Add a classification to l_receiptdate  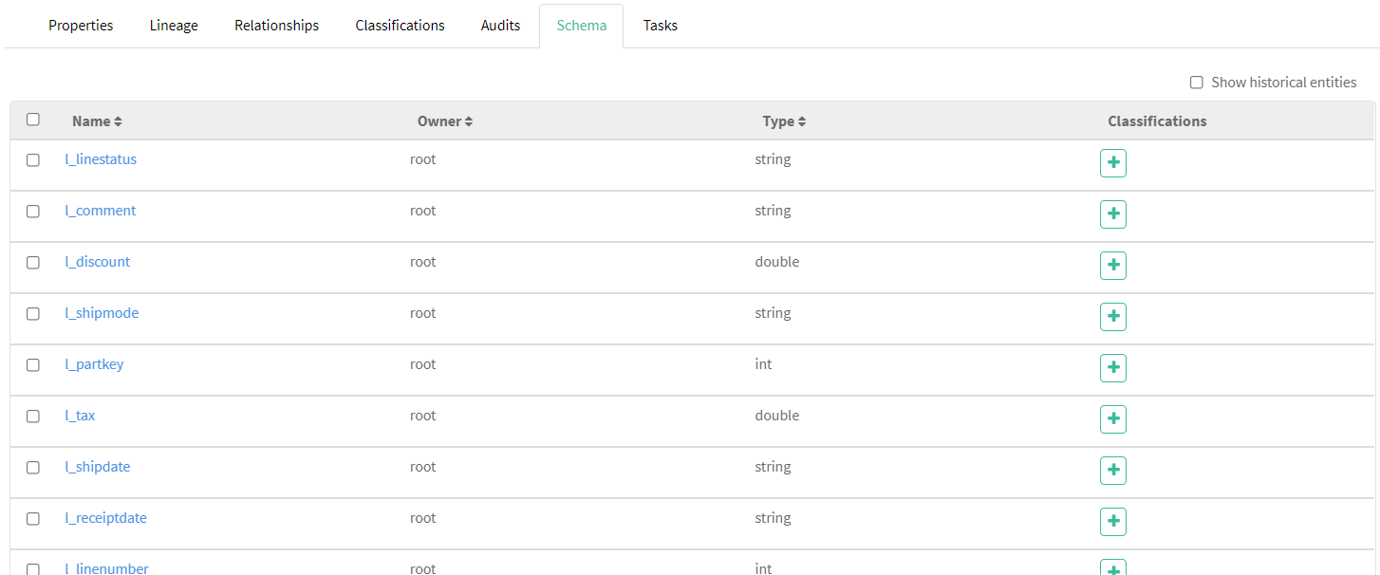(x=1112, y=521)
